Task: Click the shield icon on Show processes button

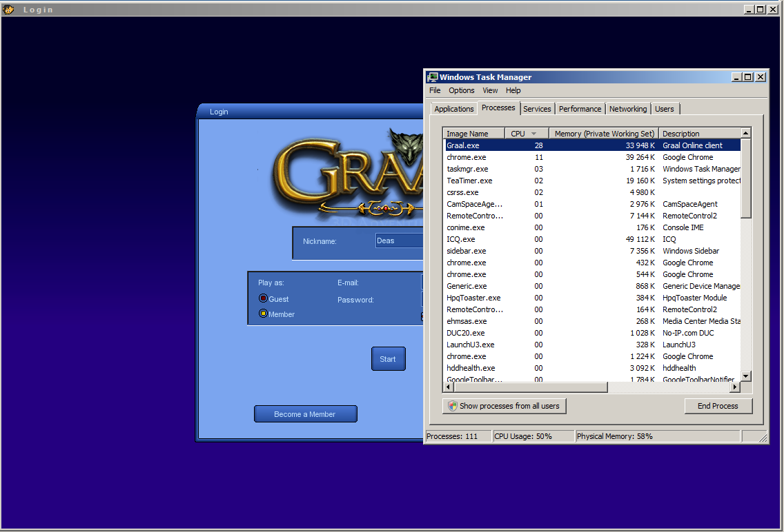Action: tap(453, 406)
